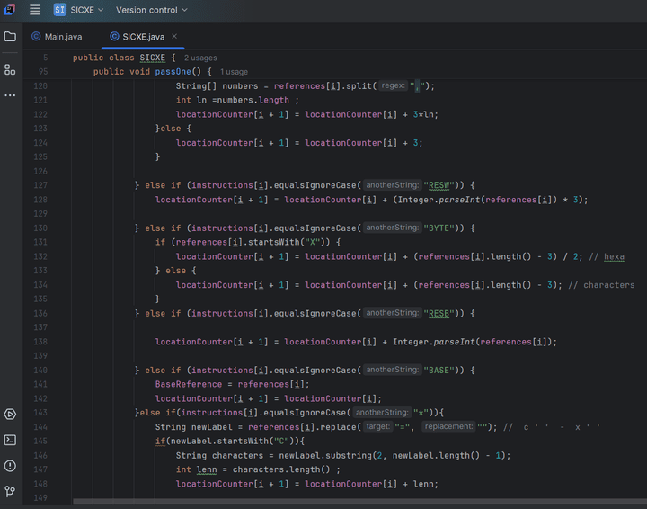Click line number 127 in the gutter
This screenshot has height=509, width=647.
click(40, 185)
